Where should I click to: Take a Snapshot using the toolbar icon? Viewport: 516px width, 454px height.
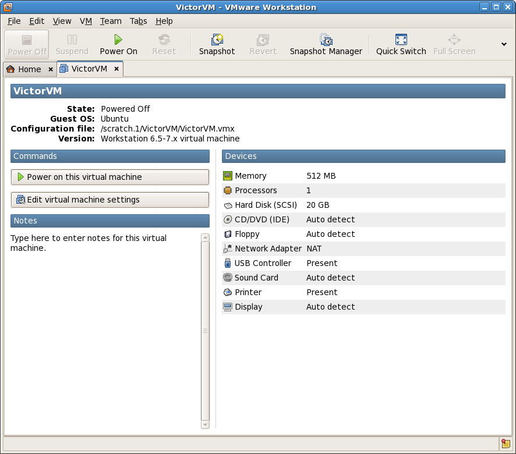tap(217, 44)
